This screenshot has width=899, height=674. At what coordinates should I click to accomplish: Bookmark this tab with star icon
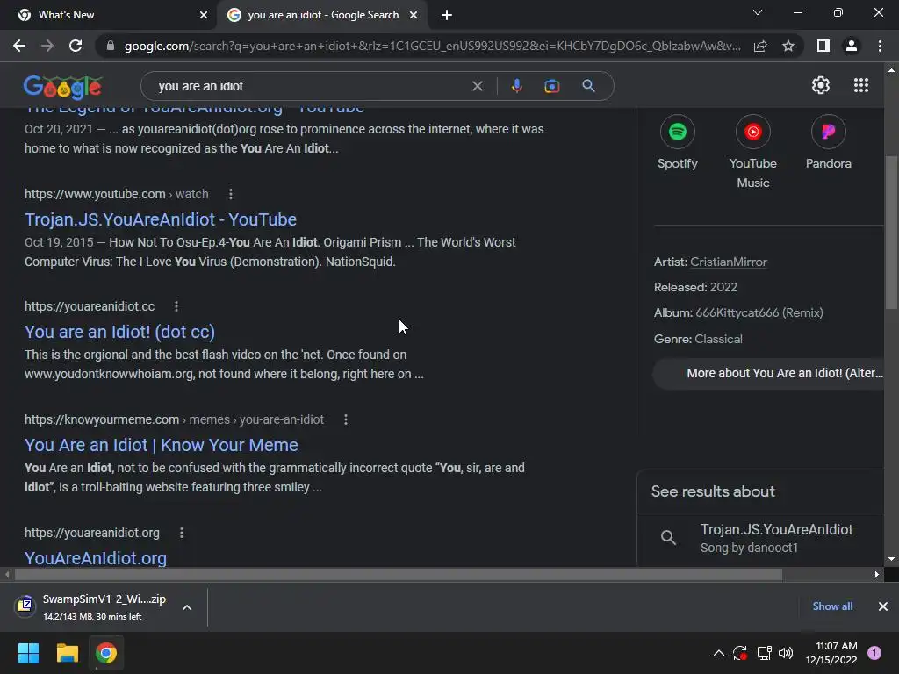click(788, 46)
